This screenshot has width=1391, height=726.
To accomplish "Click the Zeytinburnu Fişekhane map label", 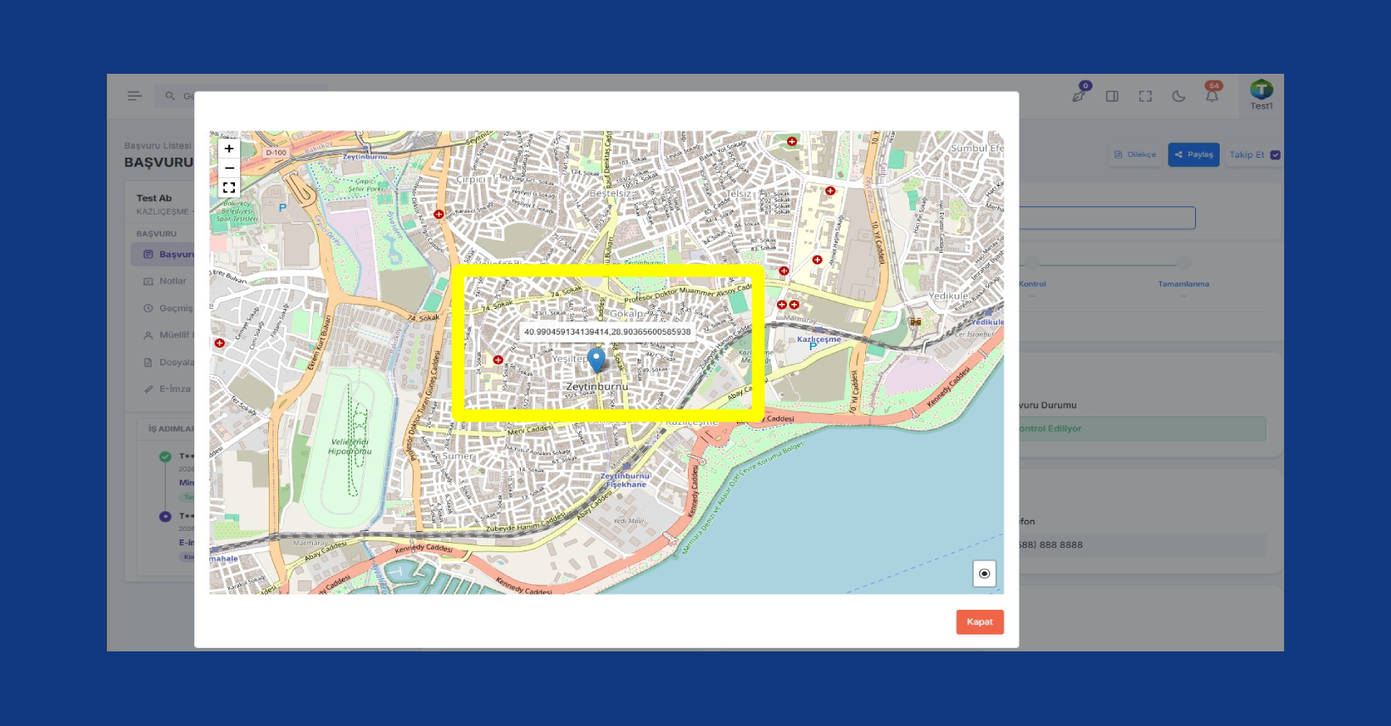I will coord(626,480).
